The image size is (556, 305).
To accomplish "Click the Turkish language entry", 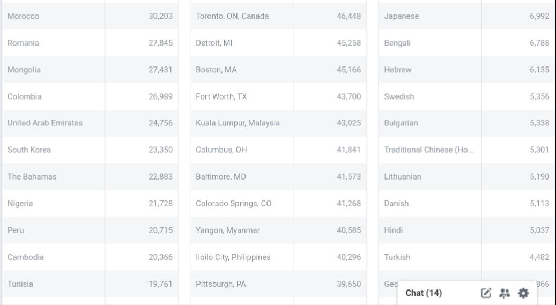I will 397,257.
